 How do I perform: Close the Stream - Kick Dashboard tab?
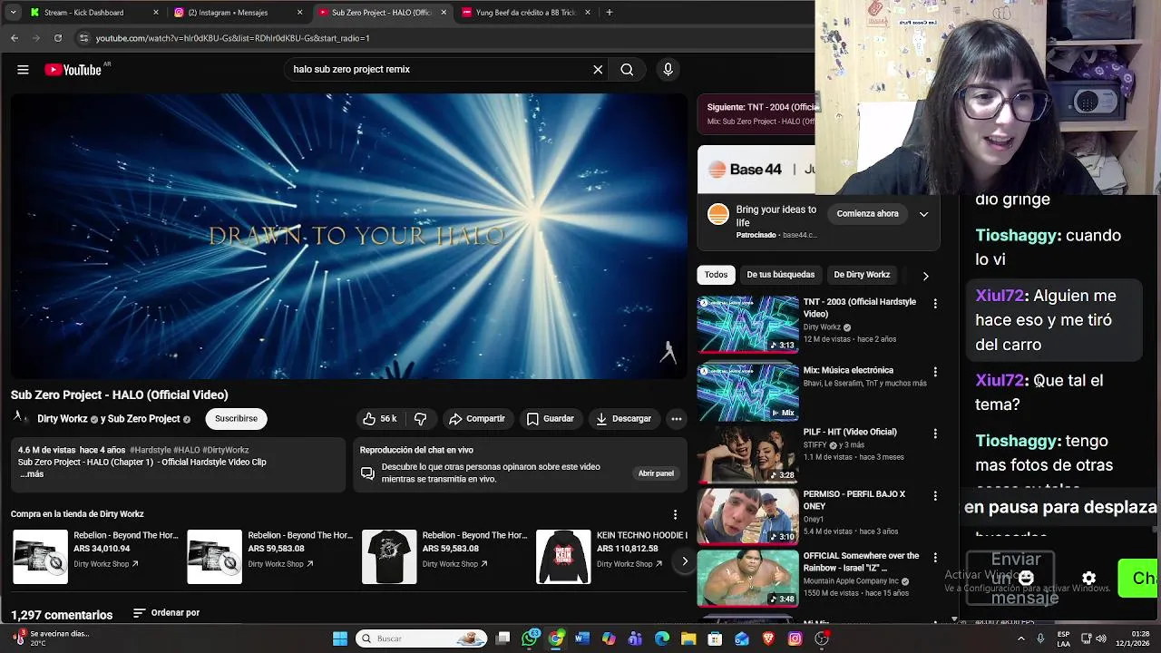pyautogui.click(x=156, y=13)
